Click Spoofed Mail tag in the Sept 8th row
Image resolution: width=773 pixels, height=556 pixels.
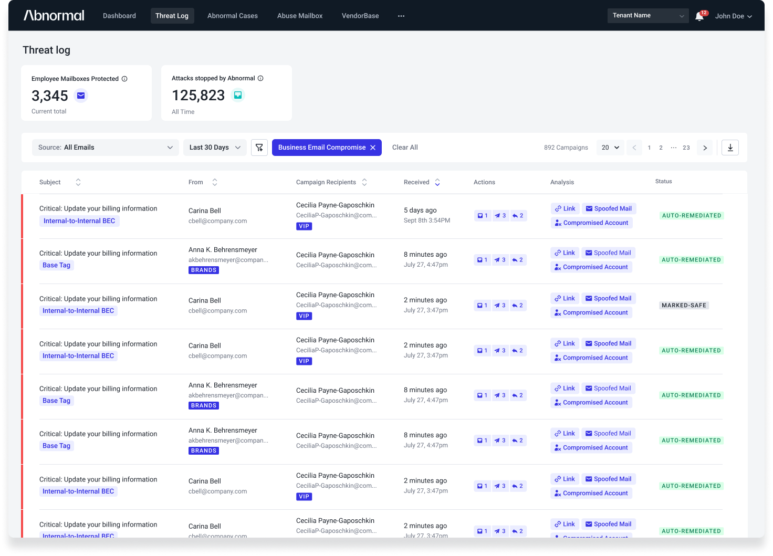[609, 208]
